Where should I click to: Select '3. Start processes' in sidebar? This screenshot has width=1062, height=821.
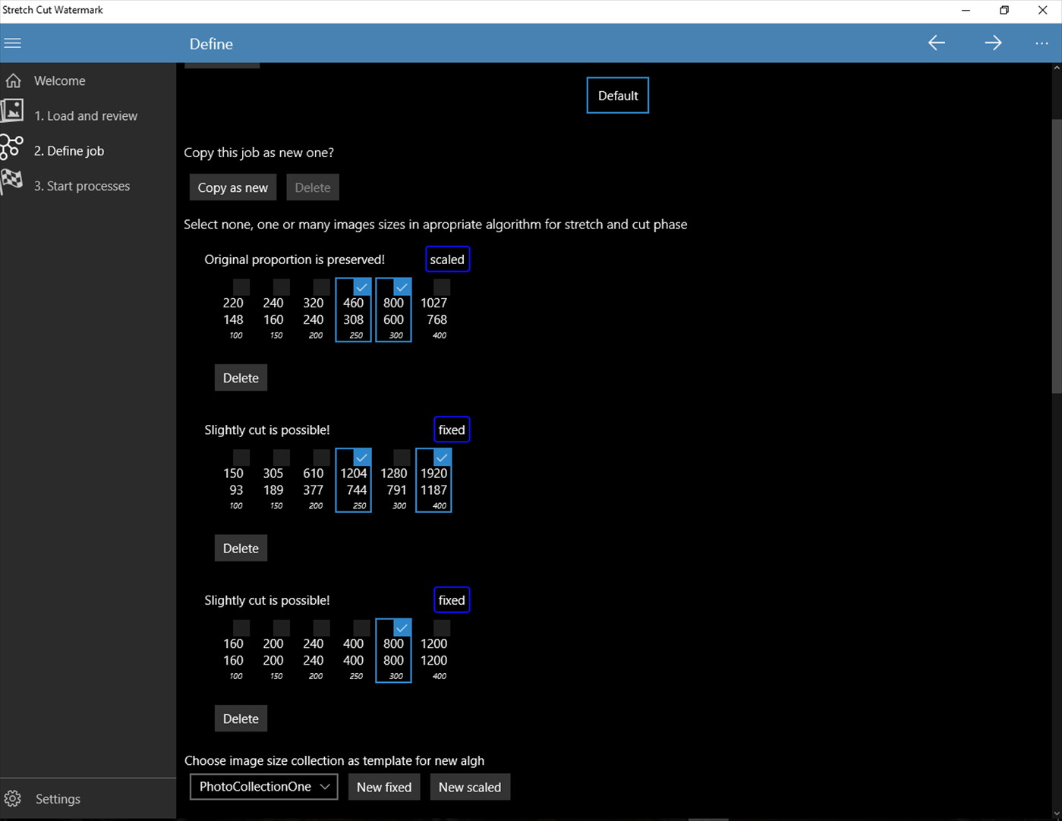point(82,186)
